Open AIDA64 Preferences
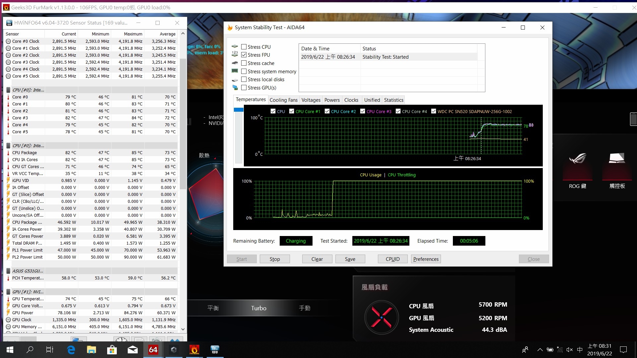The width and height of the screenshot is (637, 358). tap(426, 259)
